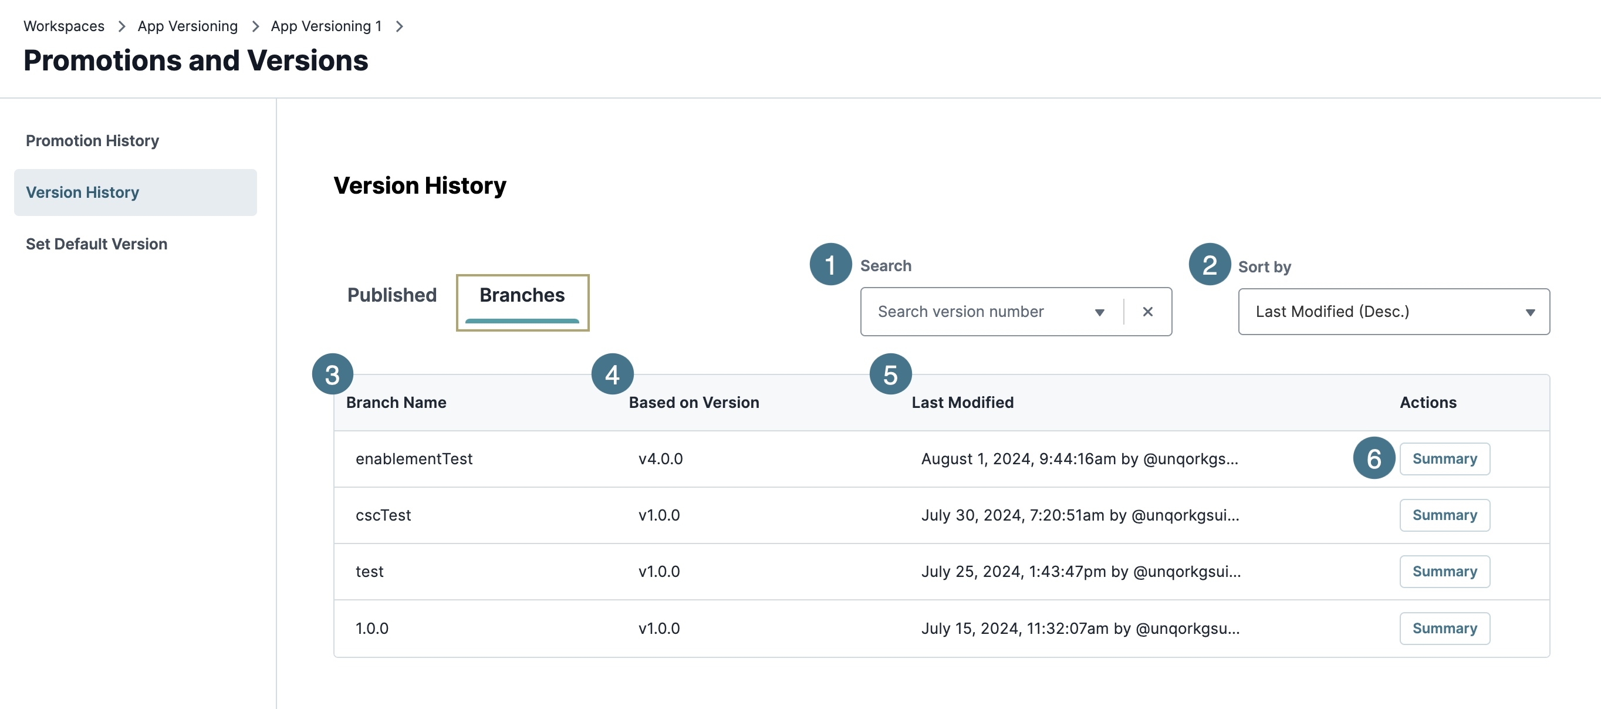
Task: Open Summary for the enablementTest branch
Action: tap(1444, 458)
